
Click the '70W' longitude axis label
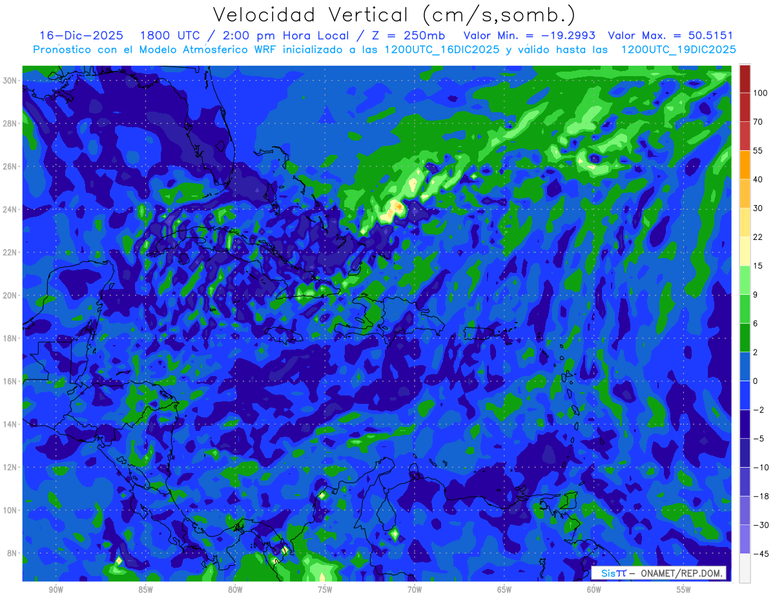415,590
